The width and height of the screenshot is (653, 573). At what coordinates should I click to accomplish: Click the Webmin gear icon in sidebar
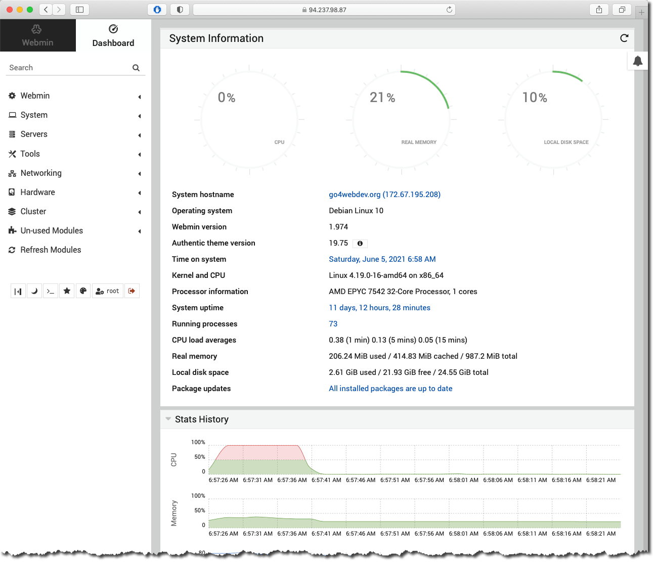[x=12, y=96]
